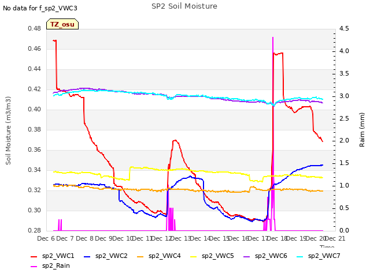Click the 3.0 right axis value
The width and height of the screenshot is (370, 277).
coord(344,96)
